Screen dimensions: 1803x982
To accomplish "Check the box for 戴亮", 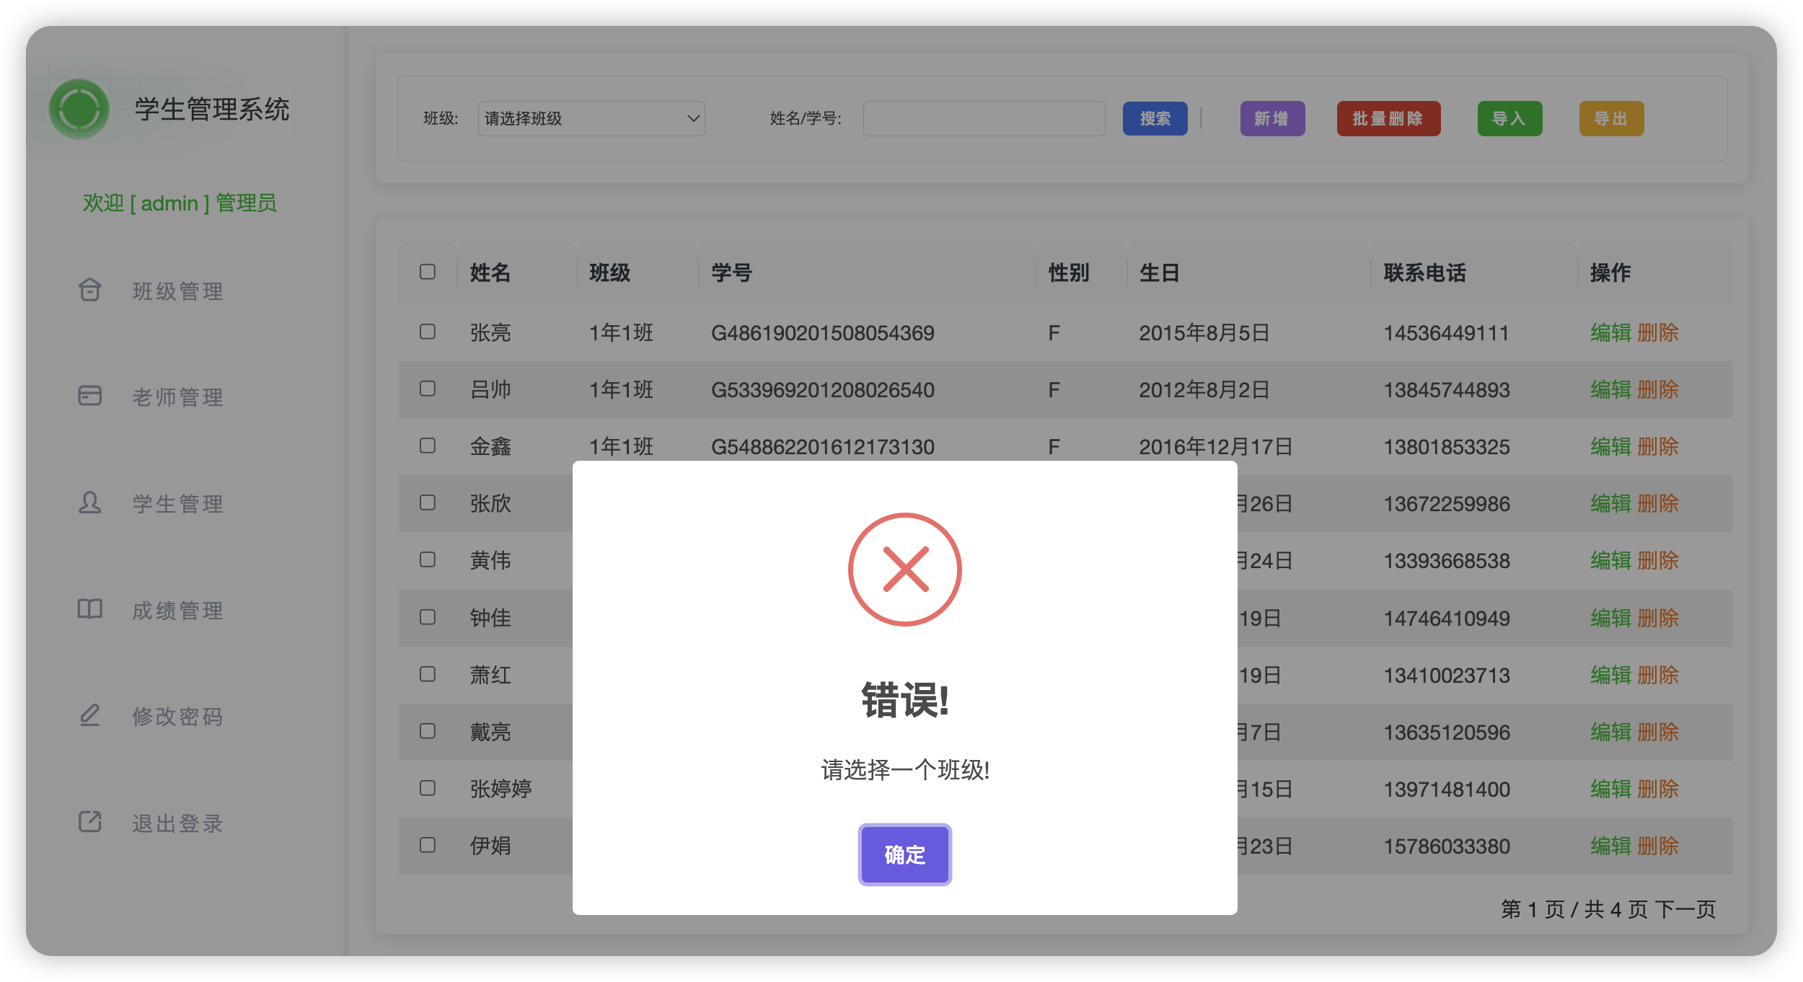I will coord(428,731).
